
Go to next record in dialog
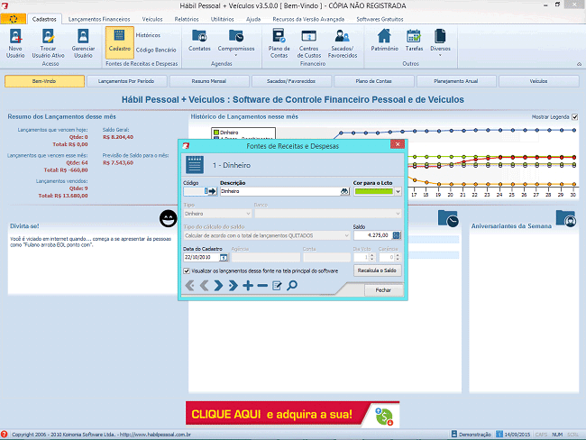click(x=219, y=286)
